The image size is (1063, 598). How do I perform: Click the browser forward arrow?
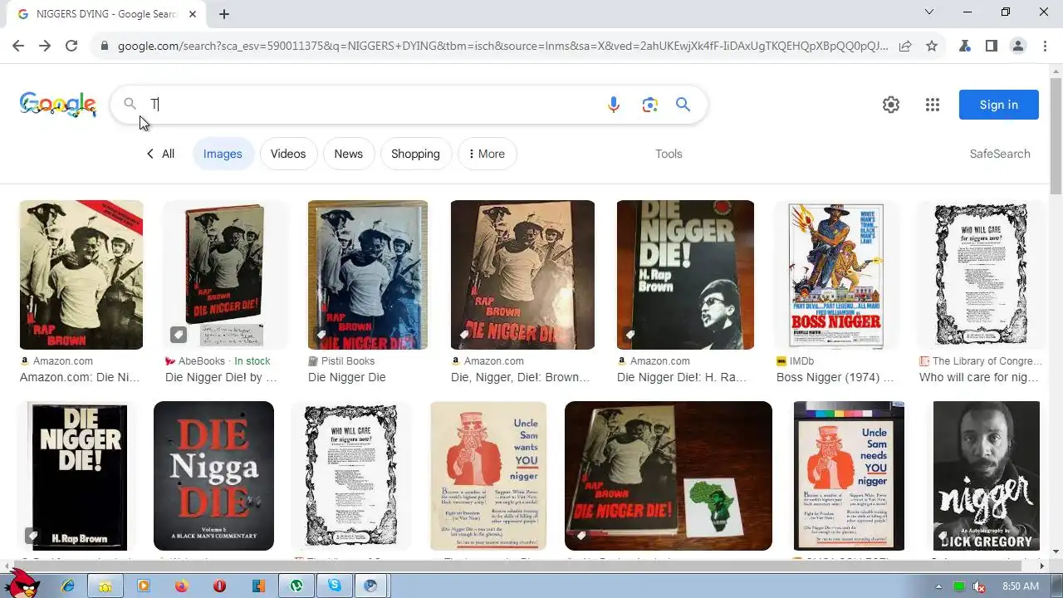(45, 46)
